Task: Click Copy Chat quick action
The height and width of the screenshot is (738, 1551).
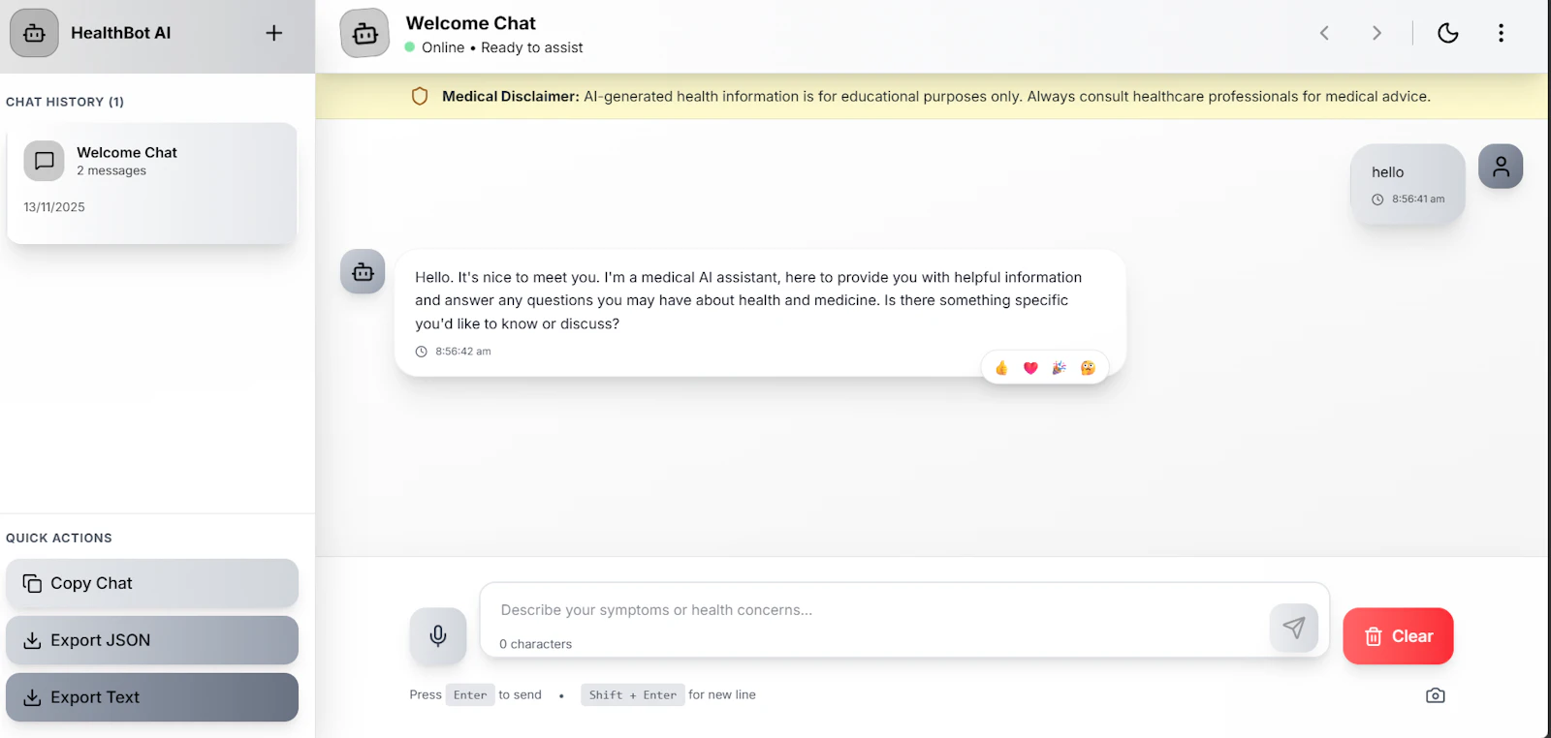Action: click(x=152, y=583)
